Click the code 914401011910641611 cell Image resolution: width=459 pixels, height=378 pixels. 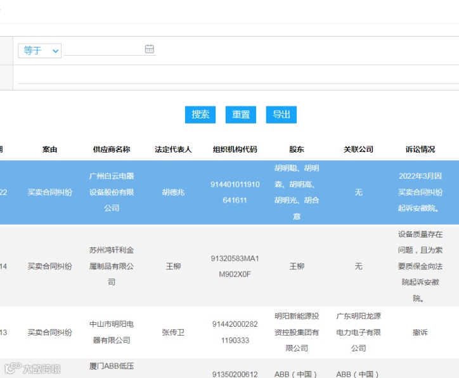tap(235, 192)
